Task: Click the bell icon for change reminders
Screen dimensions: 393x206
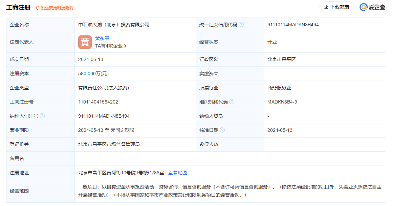Action: click(38, 8)
